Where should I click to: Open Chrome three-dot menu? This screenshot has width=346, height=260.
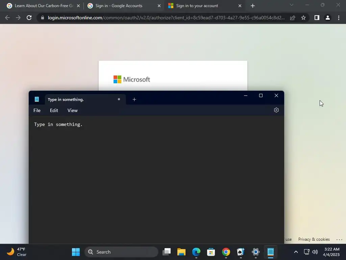tap(339, 18)
